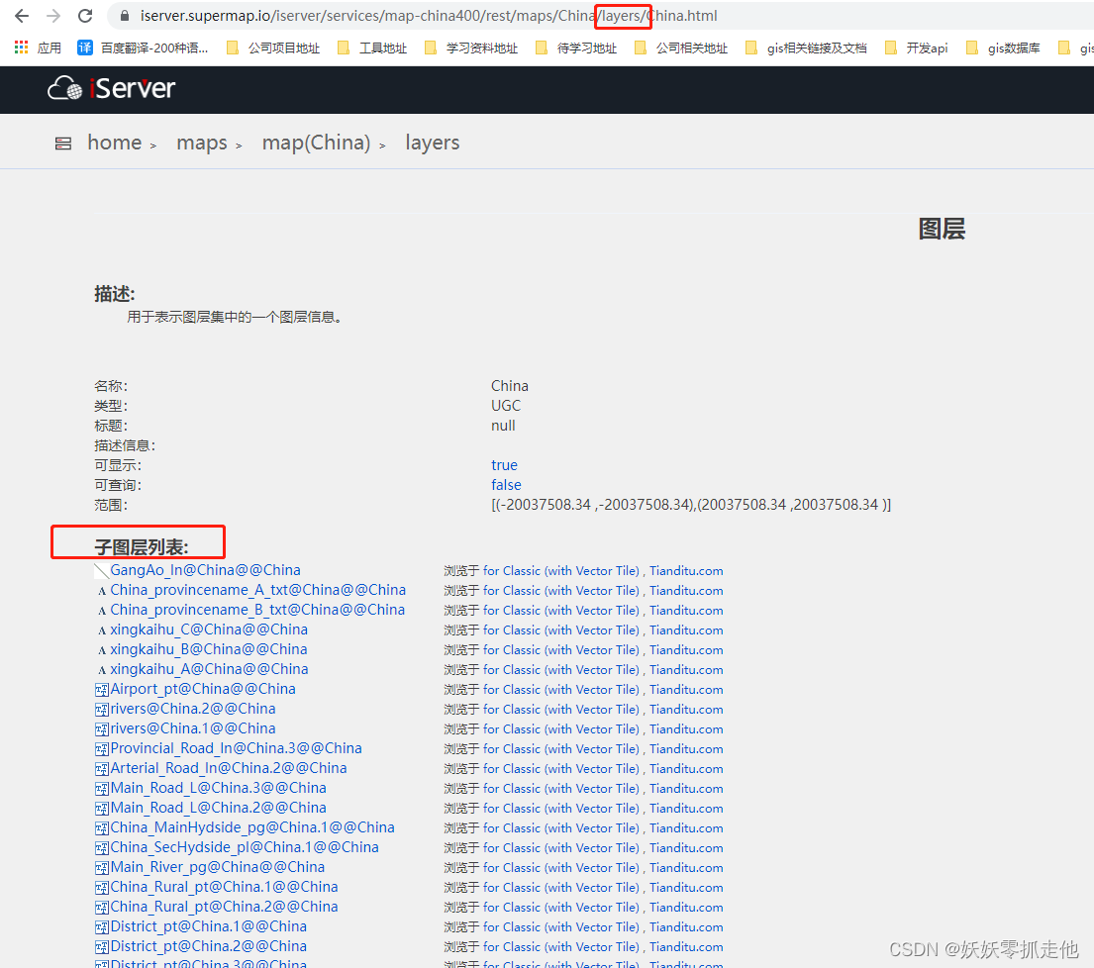
Task: Click the iServer cloud logo
Action: pyautogui.click(x=112, y=88)
